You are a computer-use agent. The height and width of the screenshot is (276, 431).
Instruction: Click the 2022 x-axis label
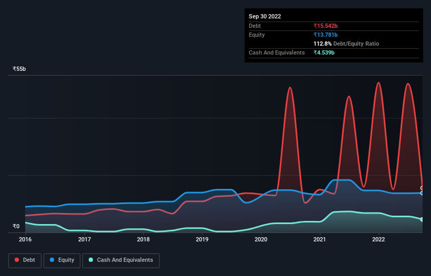379,239
